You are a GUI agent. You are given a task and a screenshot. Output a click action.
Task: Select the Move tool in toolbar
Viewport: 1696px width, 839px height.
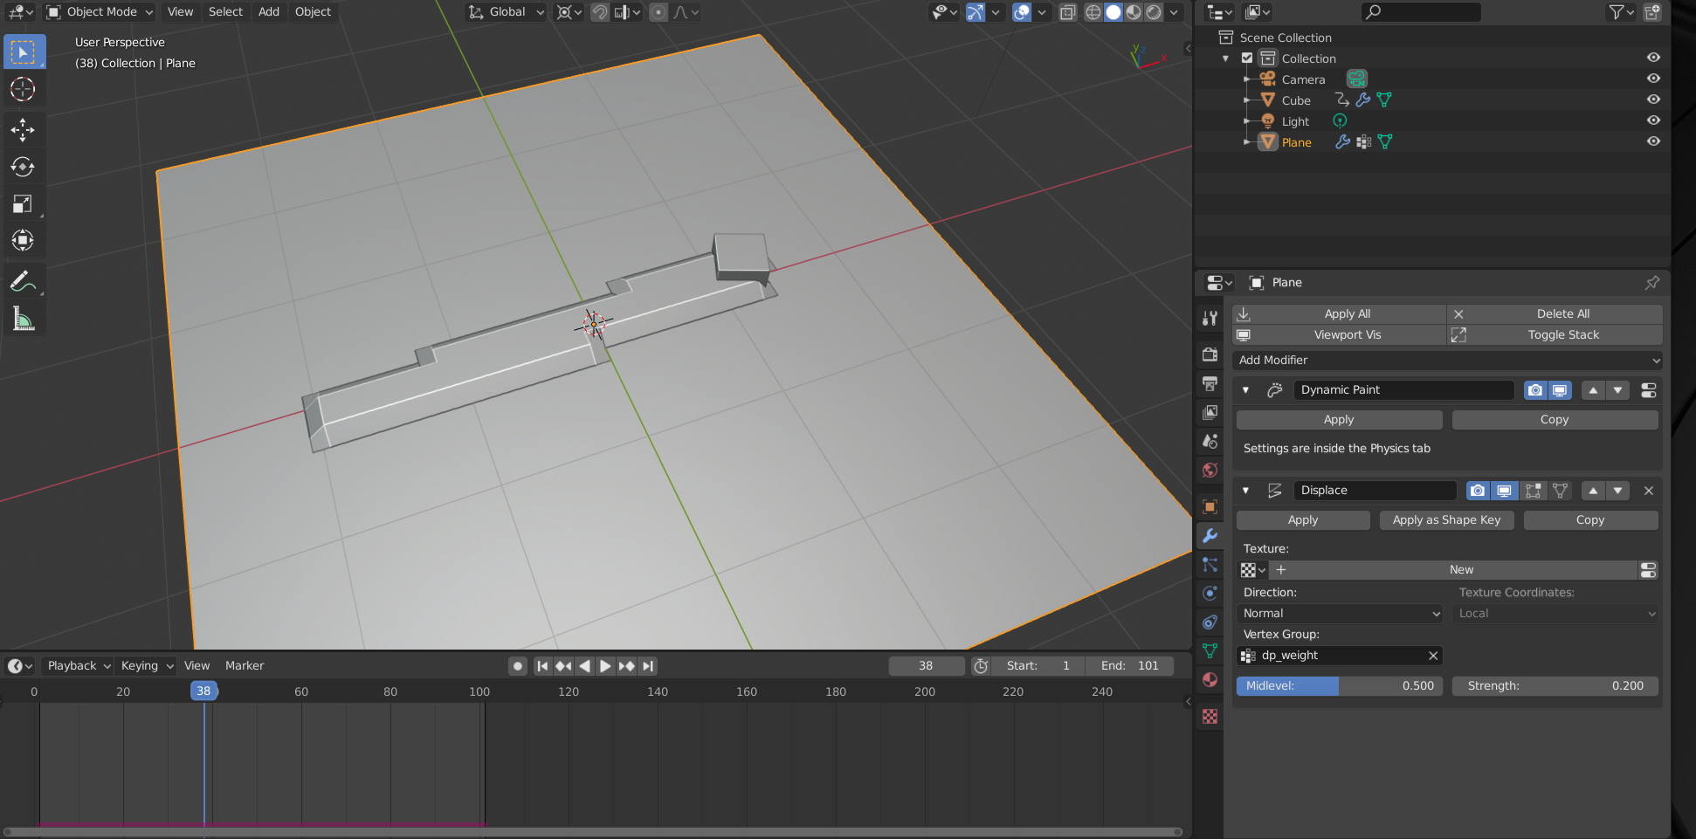pos(23,130)
